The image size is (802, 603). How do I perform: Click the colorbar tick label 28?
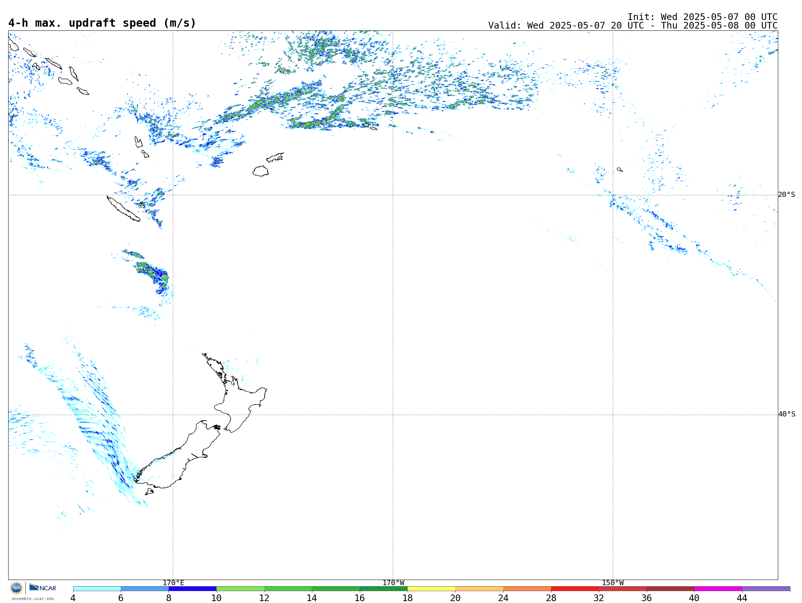(x=551, y=598)
